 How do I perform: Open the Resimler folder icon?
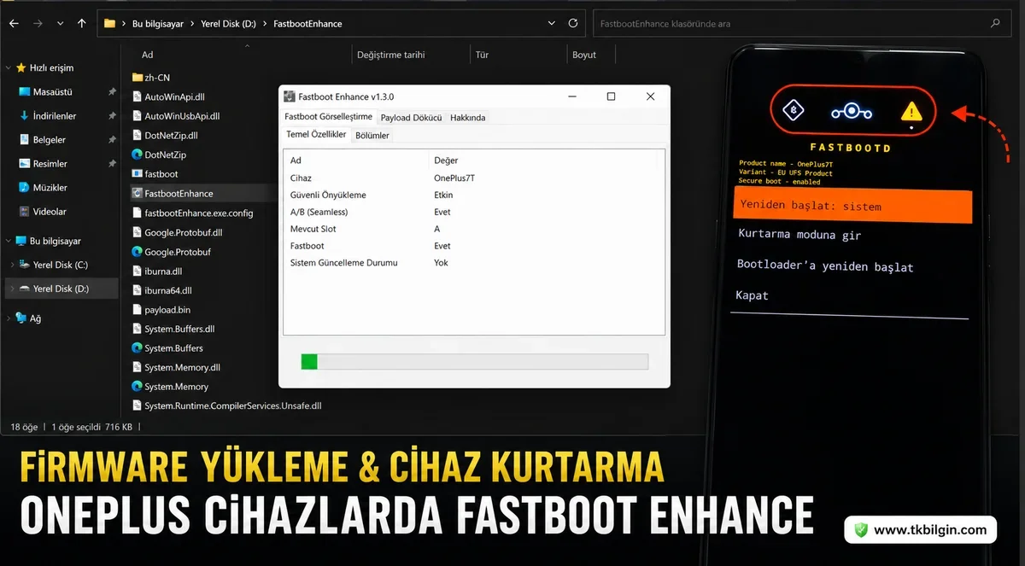click(x=24, y=163)
